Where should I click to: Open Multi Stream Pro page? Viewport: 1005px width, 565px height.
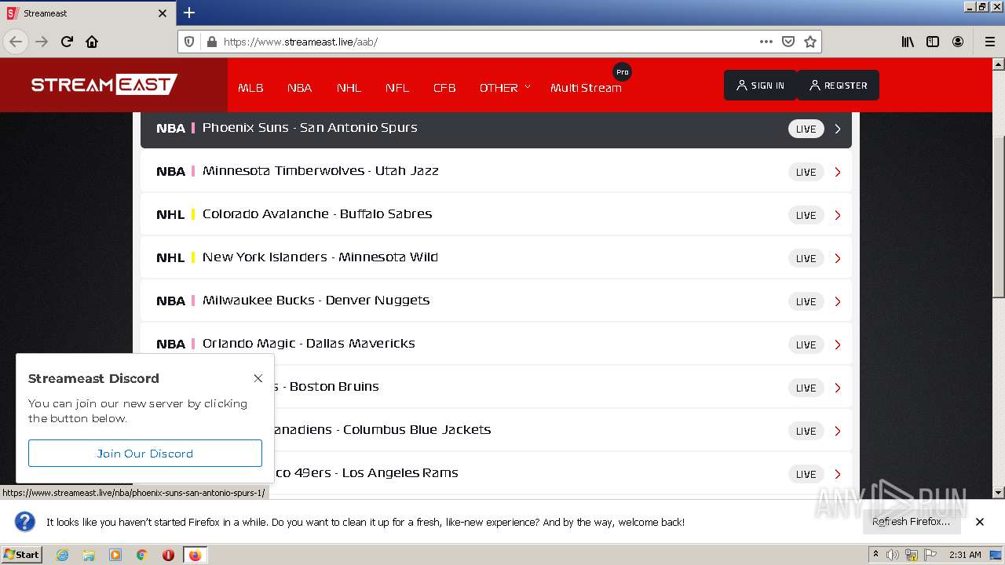point(586,88)
